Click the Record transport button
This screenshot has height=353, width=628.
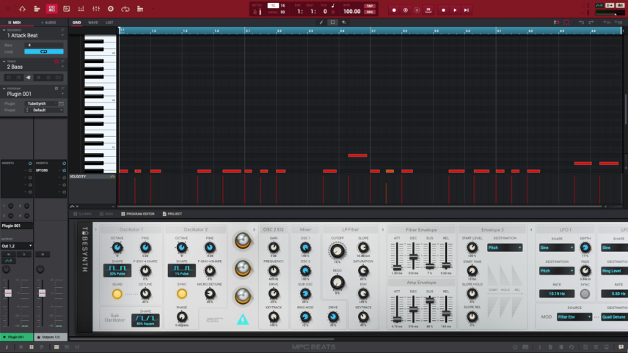coord(394,10)
